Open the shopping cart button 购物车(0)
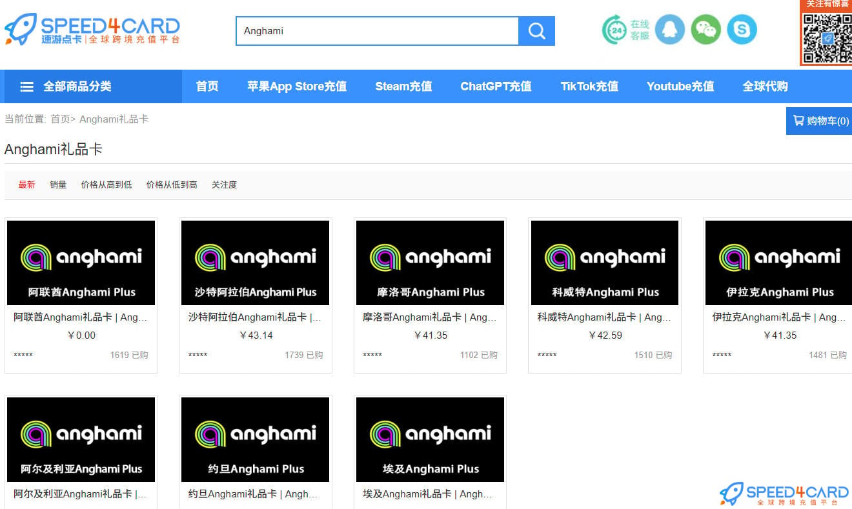The image size is (852, 509). point(819,121)
